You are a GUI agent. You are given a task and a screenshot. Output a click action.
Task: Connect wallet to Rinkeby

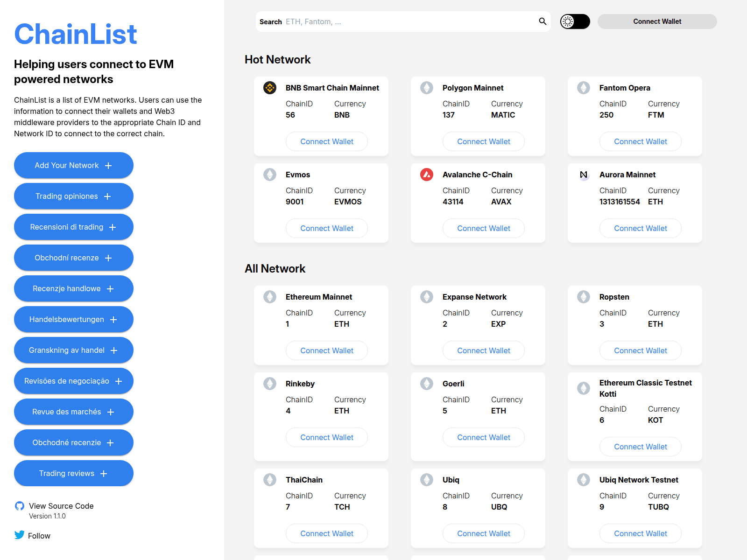327,437
